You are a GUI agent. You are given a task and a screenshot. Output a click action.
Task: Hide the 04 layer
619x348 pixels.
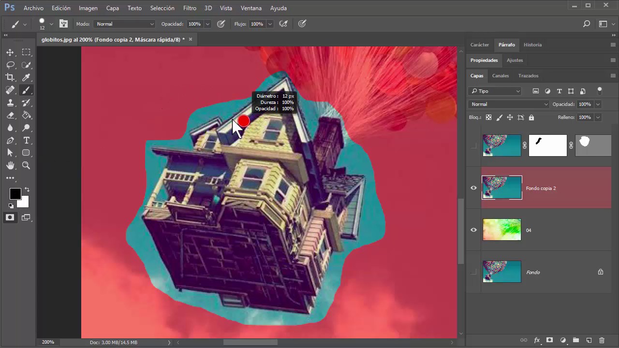click(473, 230)
